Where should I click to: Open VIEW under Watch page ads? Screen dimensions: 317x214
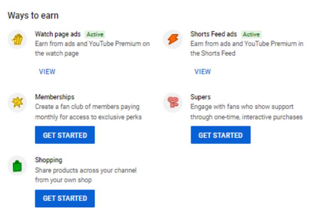pos(47,72)
